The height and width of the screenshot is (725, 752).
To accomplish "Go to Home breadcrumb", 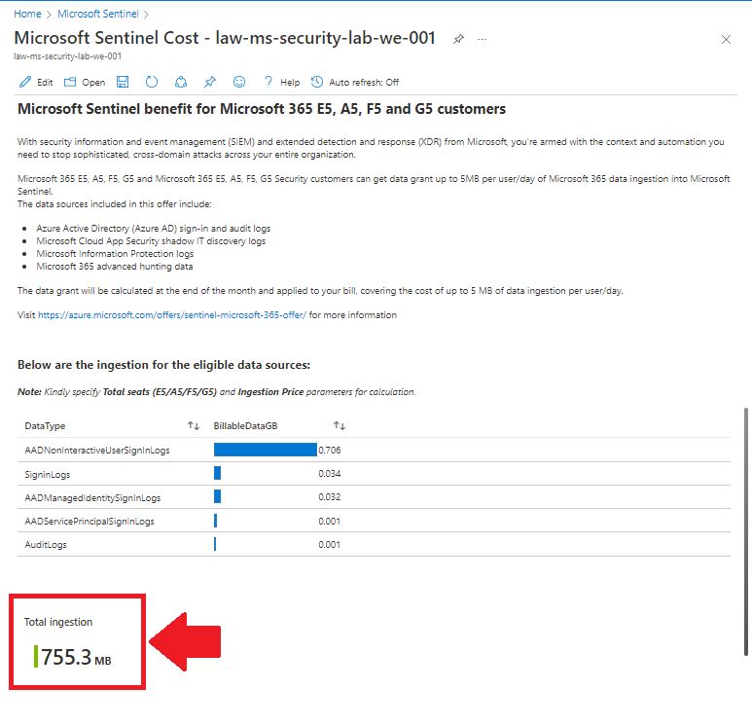I will pyautogui.click(x=27, y=14).
